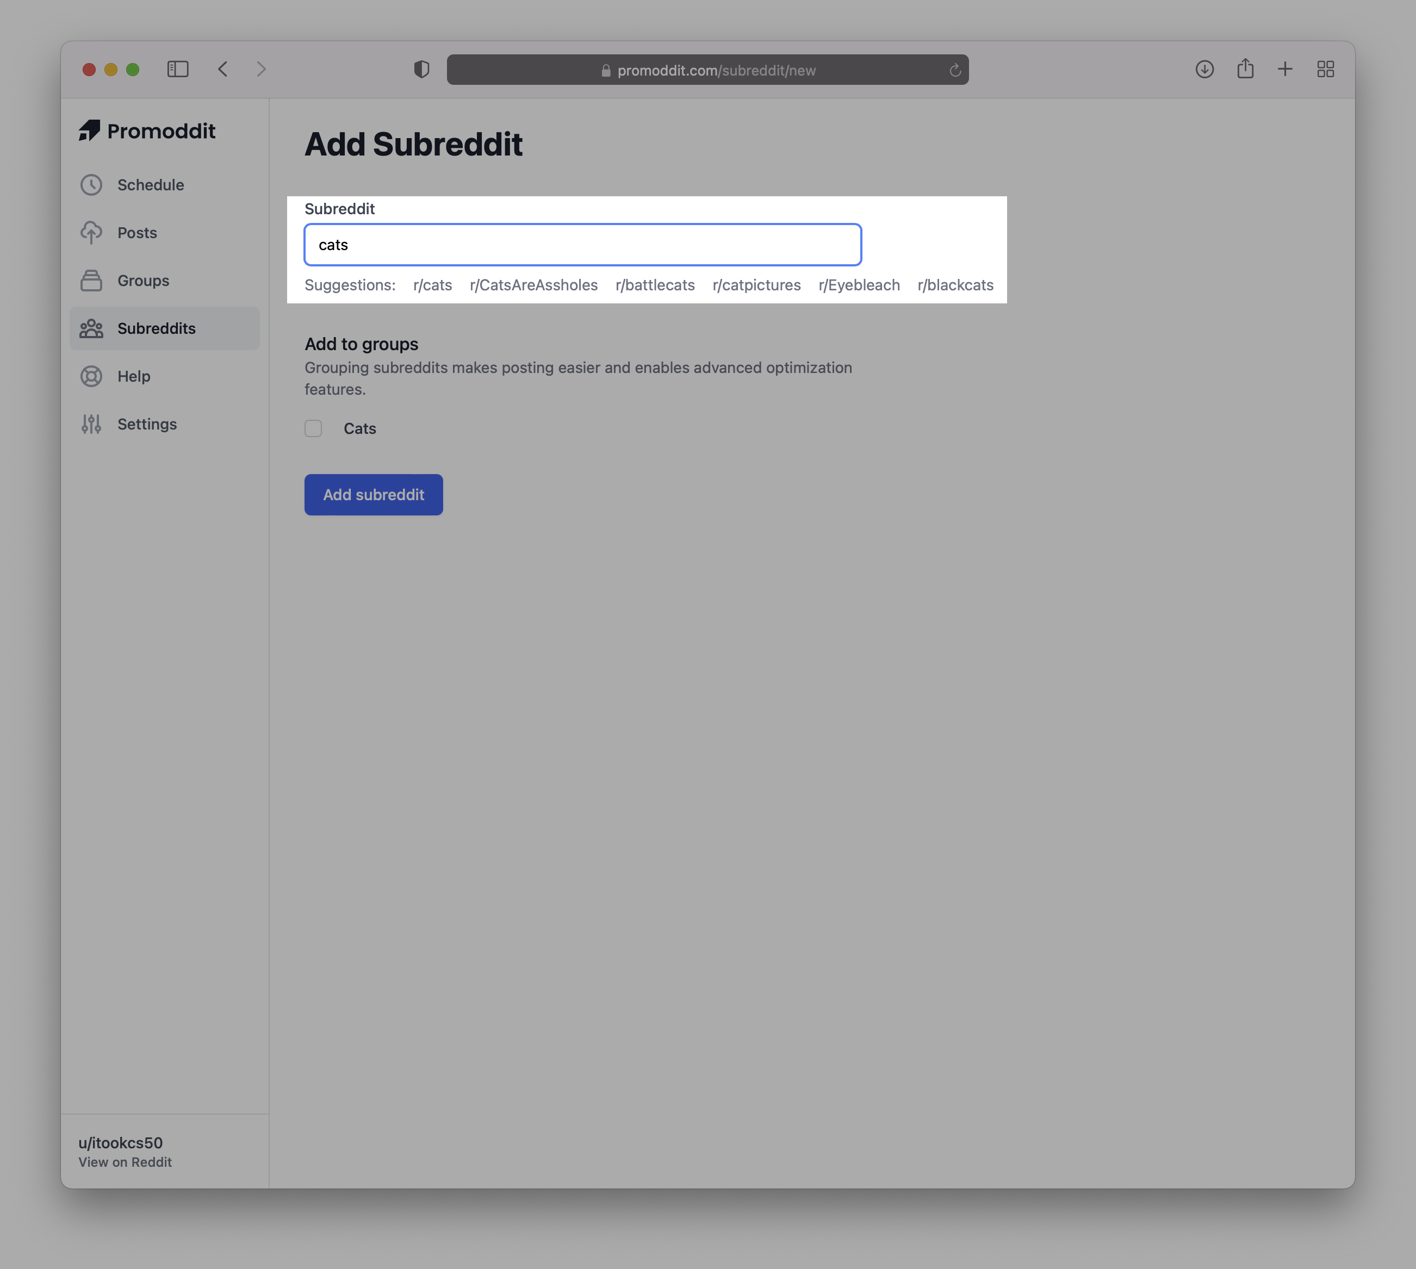This screenshot has height=1269, width=1416.
Task: Enable the Cats group checkbox
Action: point(314,427)
